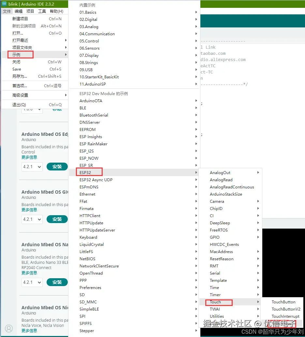This screenshot has height=337, width=305.
Task: Open the 帮助(H) menu
Action: click(56, 11)
